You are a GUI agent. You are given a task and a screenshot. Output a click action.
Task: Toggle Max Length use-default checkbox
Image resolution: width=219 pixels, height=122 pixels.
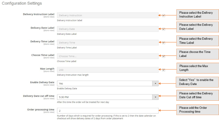click(x=164, y=70)
